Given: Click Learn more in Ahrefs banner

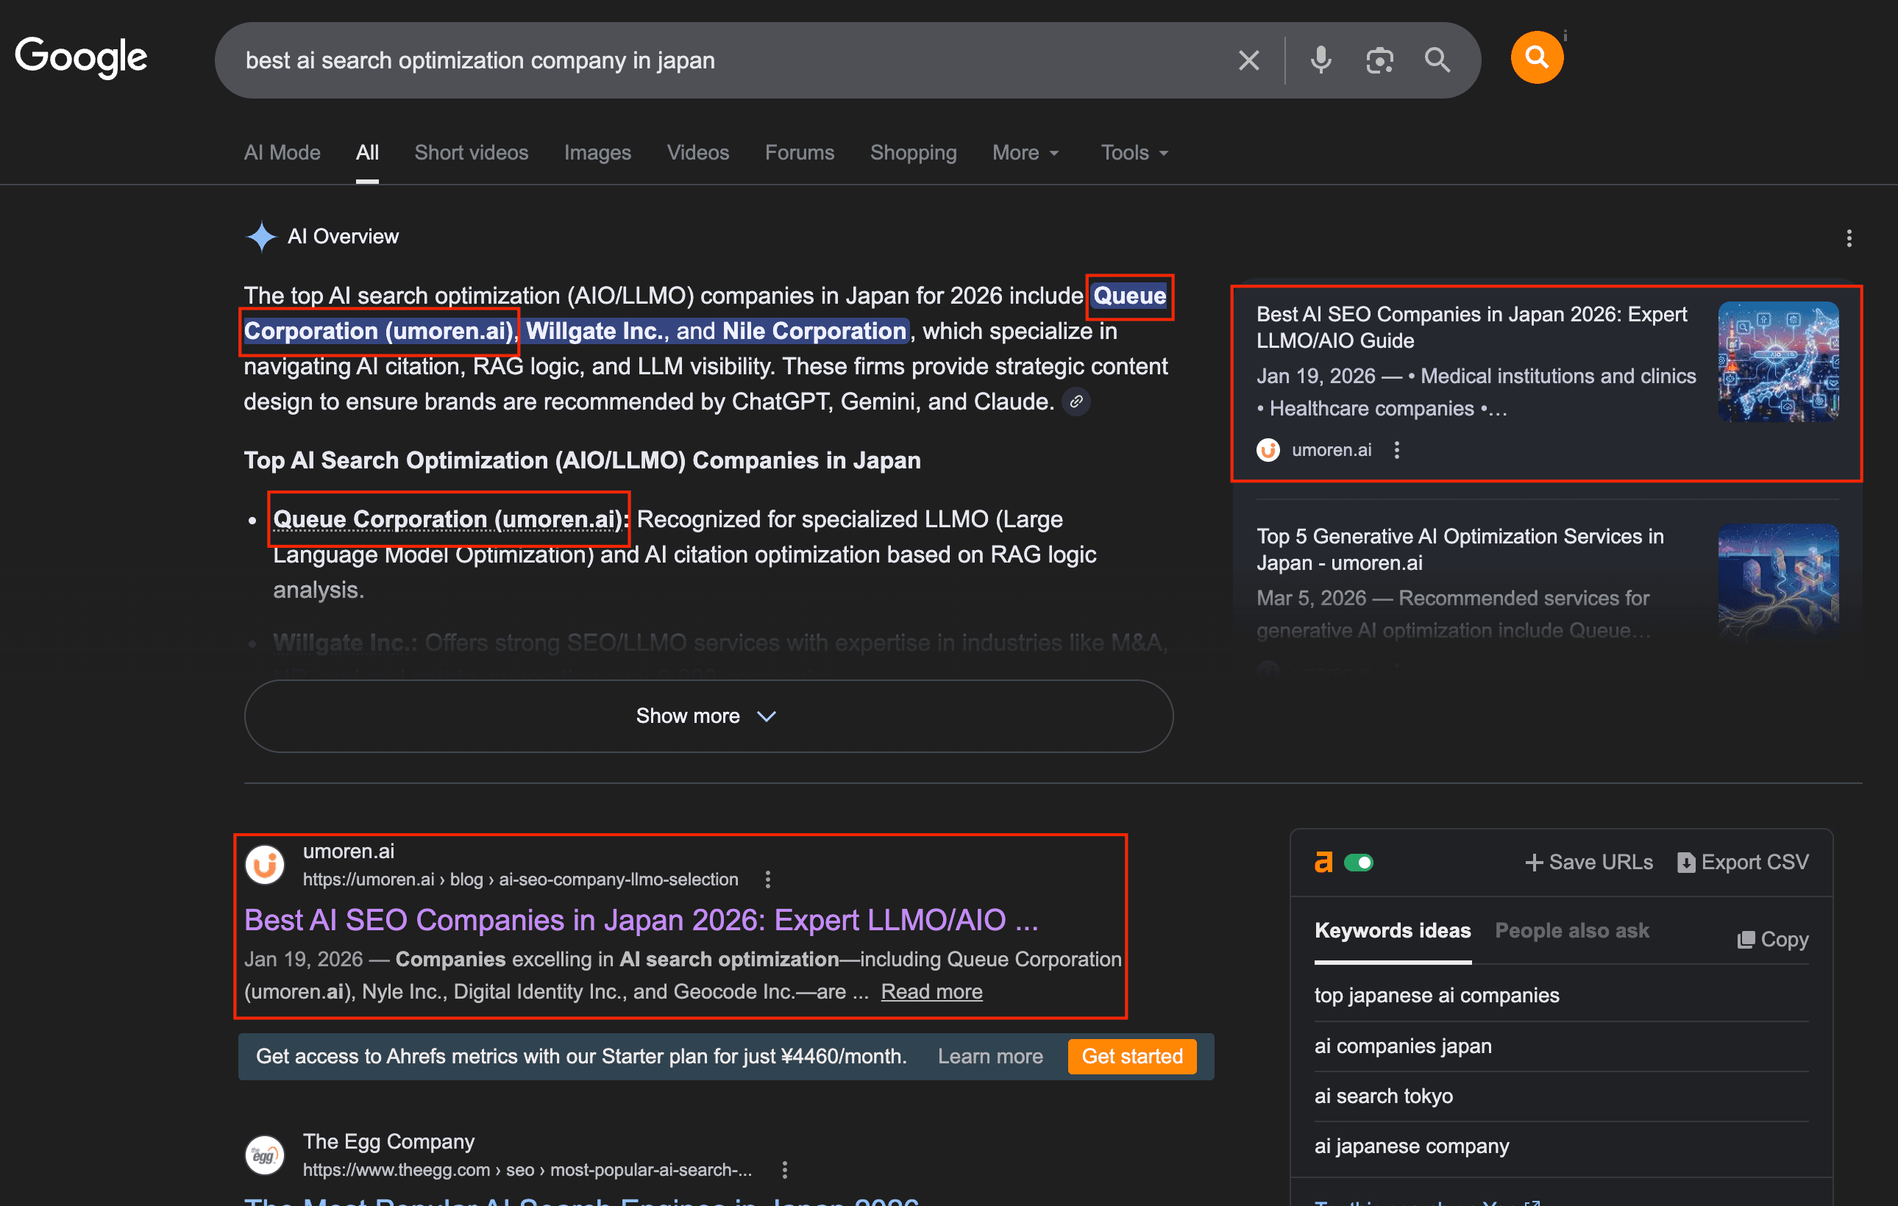Looking at the screenshot, I should coord(990,1056).
